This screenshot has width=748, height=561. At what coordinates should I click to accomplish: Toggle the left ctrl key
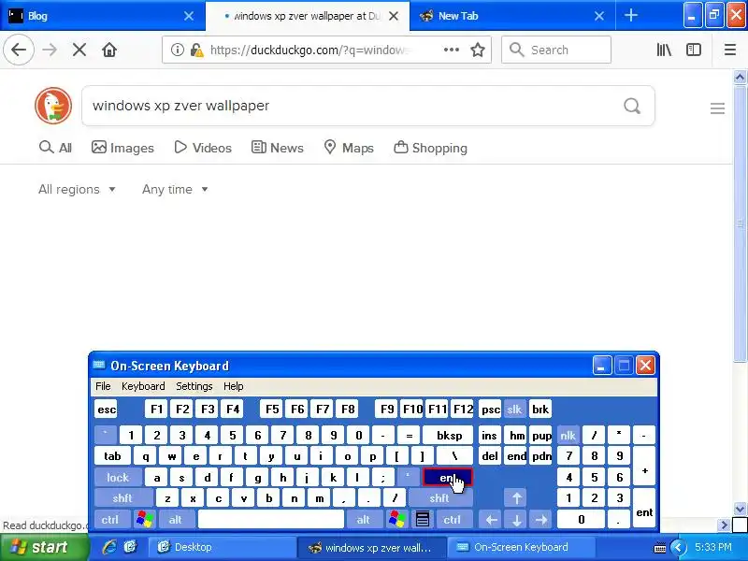tap(110, 519)
